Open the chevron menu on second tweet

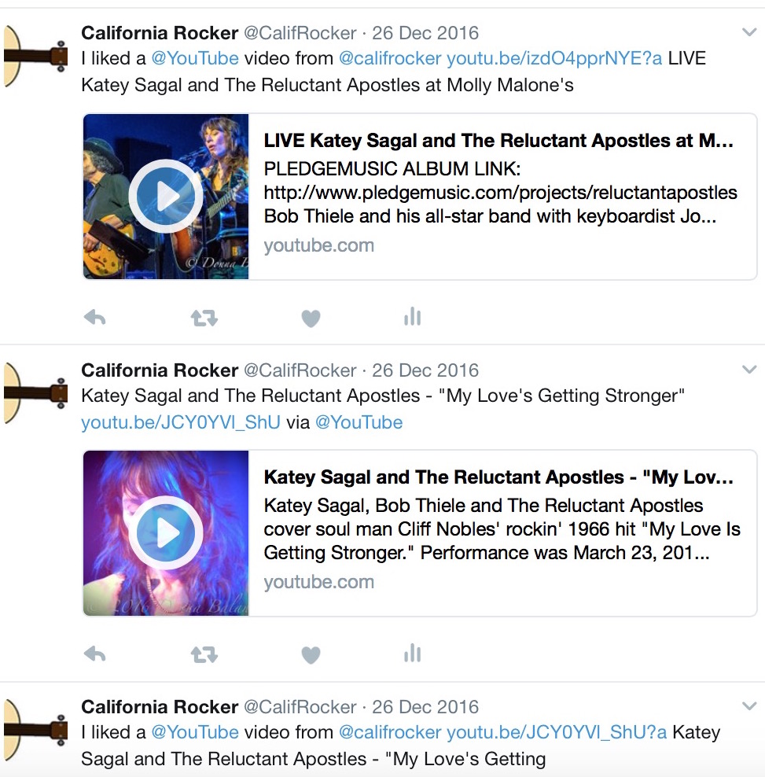click(749, 369)
